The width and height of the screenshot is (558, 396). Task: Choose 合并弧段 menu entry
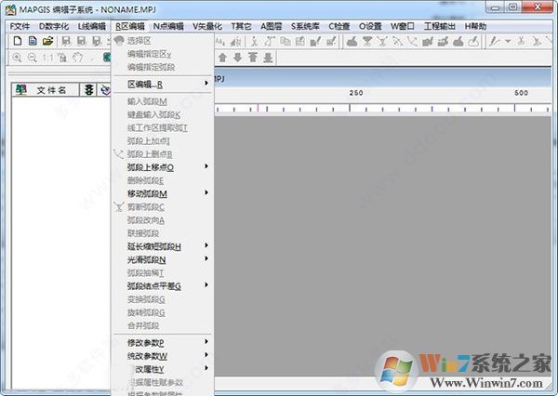[164, 325]
